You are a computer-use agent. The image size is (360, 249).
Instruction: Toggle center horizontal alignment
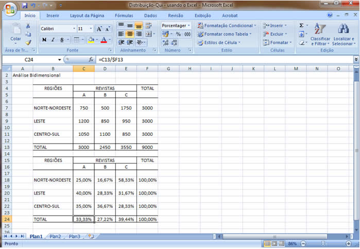pos(130,34)
